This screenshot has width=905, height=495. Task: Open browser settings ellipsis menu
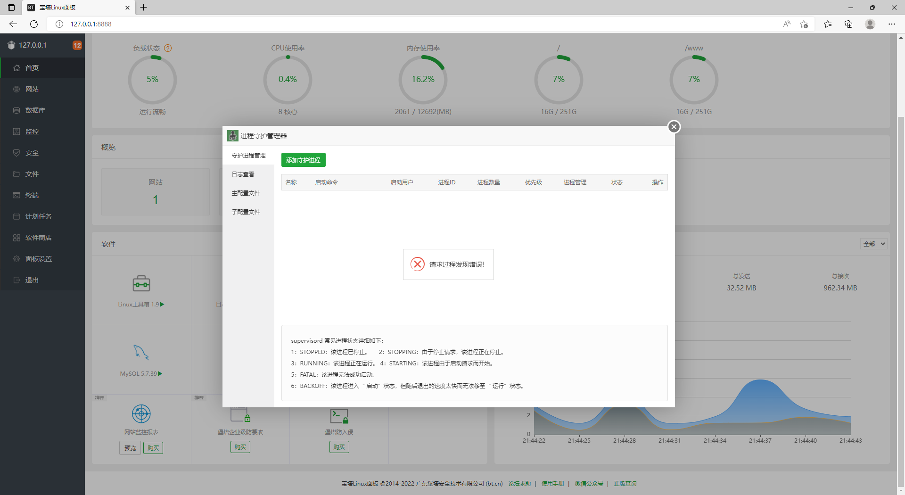(x=892, y=24)
